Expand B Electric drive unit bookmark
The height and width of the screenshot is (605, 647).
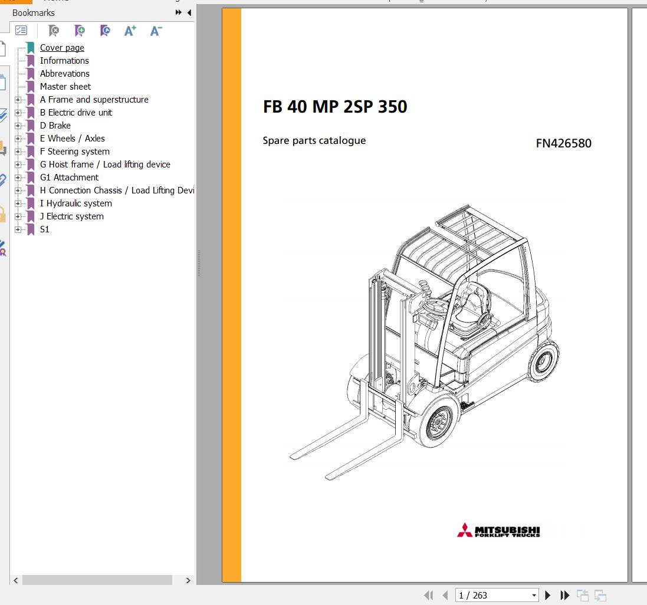click(x=18, y=113)
